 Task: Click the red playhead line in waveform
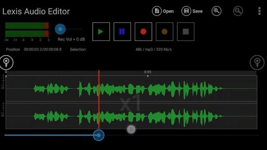click(x=99, y=100)
